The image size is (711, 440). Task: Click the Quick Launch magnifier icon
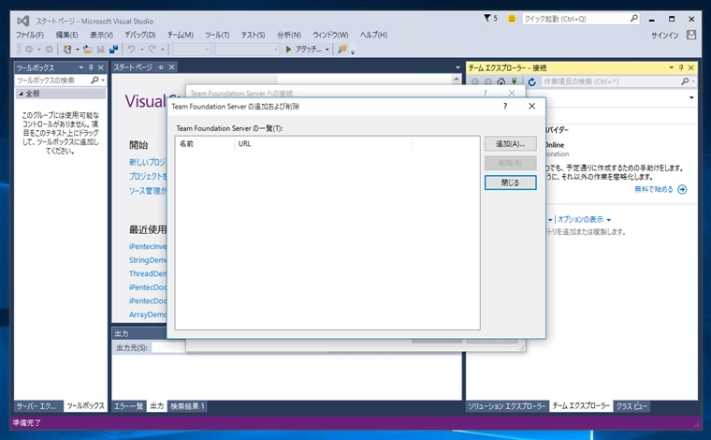point(634,19)
